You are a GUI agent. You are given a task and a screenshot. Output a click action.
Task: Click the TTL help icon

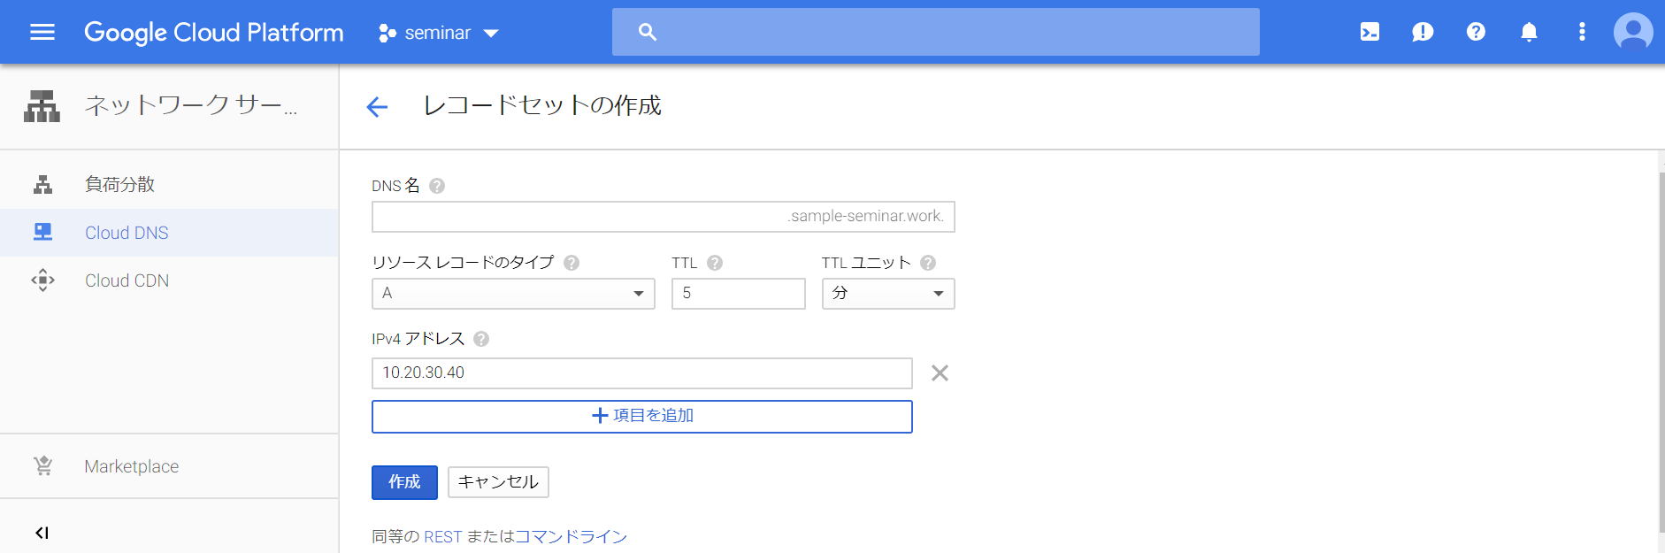[715, 263]
